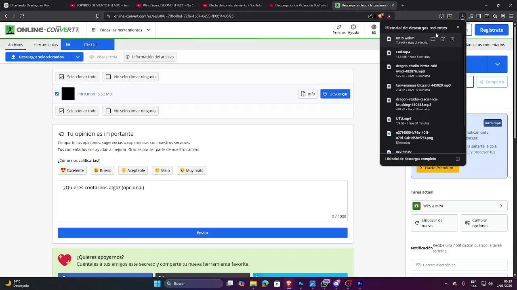The image size is (517, 290).
Task: Close the recent downloads history popup
Action: pyautogui.click(x=458, y=27)
